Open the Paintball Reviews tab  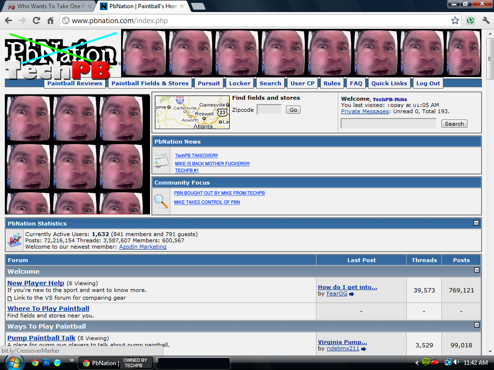point(75,83)
